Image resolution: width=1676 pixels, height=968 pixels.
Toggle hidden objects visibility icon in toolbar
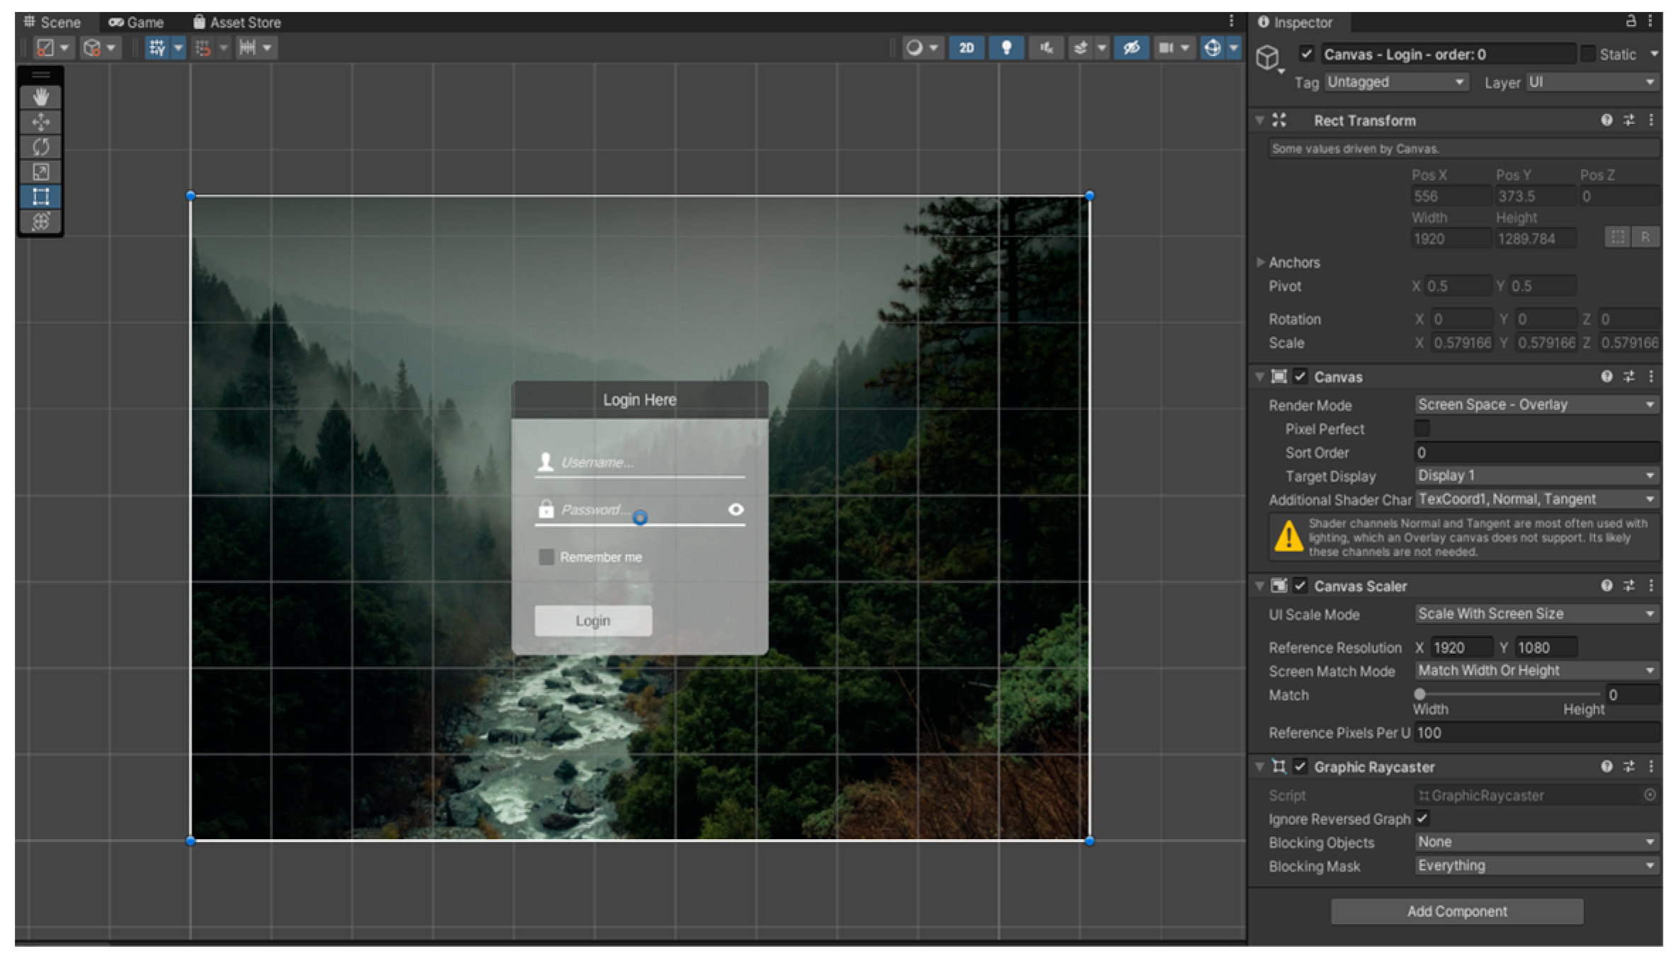(1131, 47)
